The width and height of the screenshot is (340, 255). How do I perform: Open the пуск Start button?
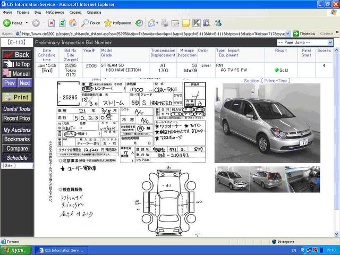(16, 250)
